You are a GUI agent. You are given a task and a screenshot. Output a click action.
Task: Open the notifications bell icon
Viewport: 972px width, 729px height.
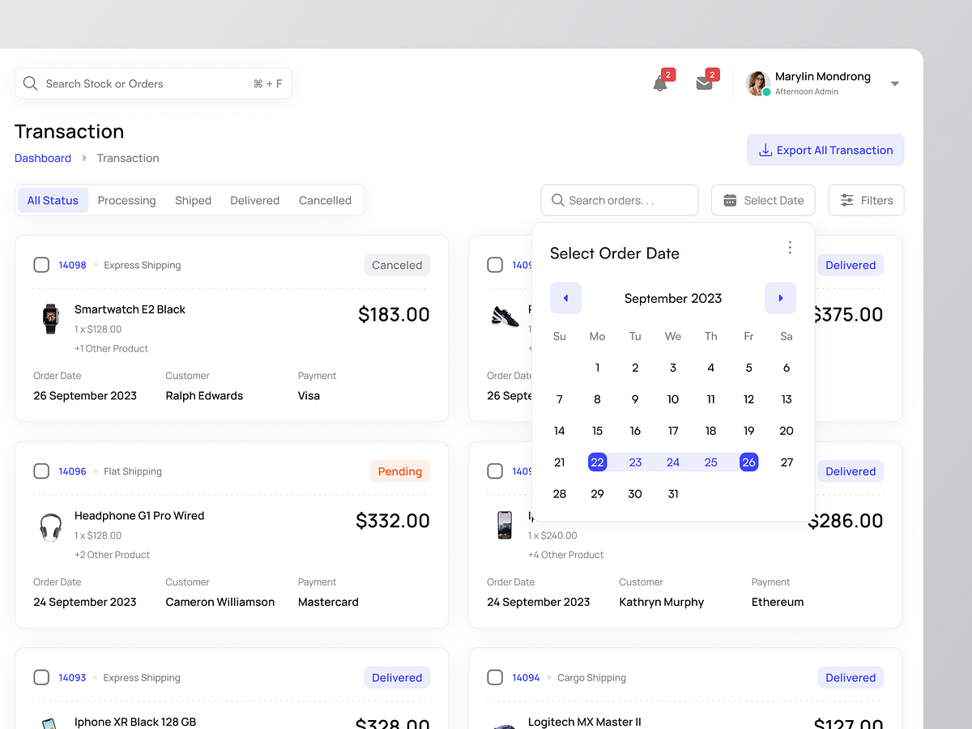[x=659, y=83]
